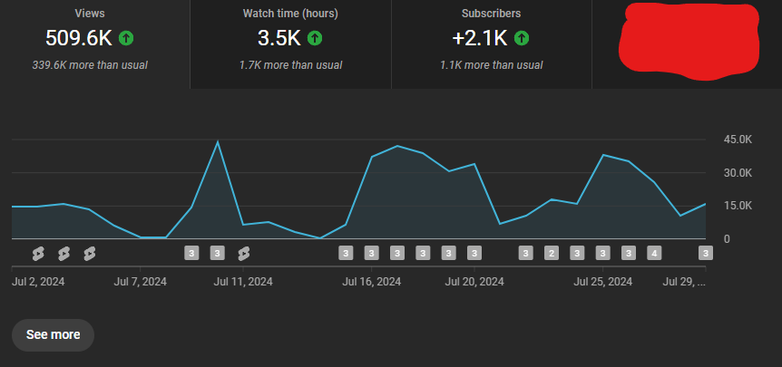Select the Views metric tab
This screenshot has width=782, height=367.
point(94,43)
